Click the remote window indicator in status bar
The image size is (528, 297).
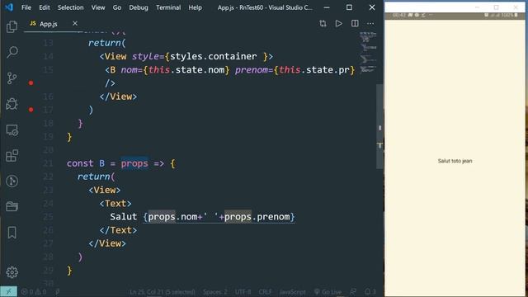tap(8, 291)
